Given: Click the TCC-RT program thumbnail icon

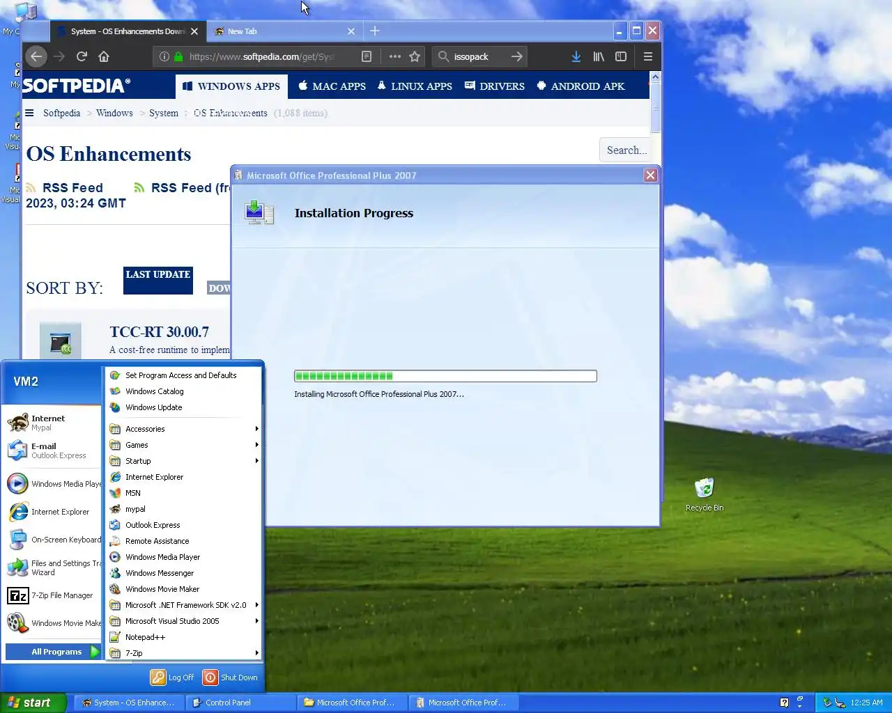Looking at the screenshot, I should click(61, 342).
